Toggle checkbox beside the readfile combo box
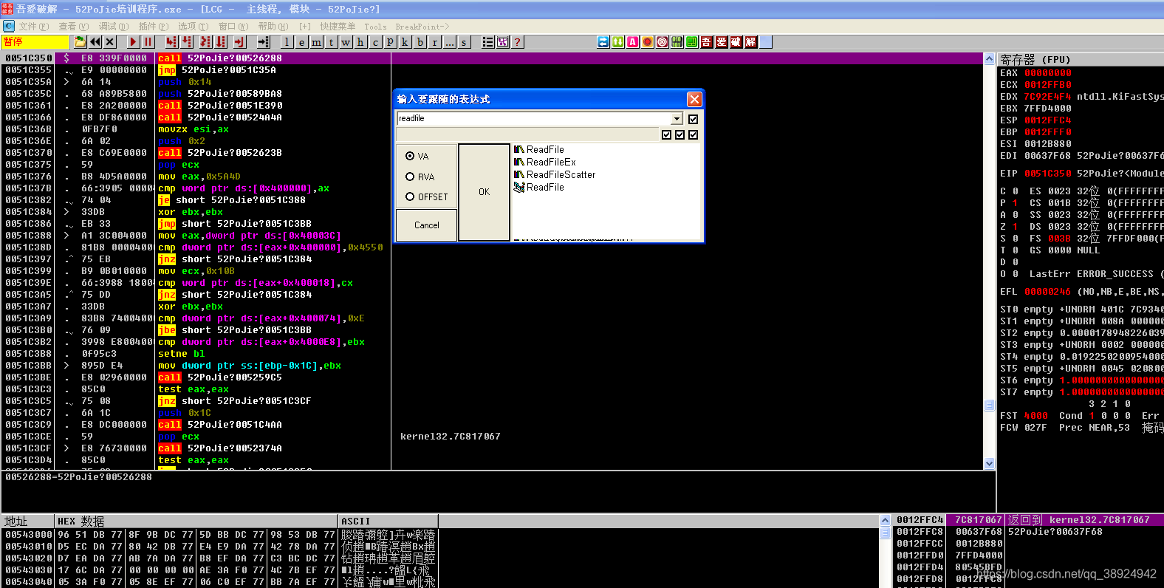 point(693,119)
